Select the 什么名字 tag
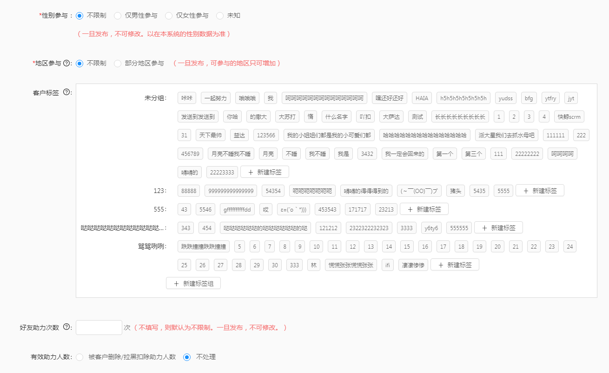This screenshot has width=609, height=373. pyautogui.click(x=337, y=116)
